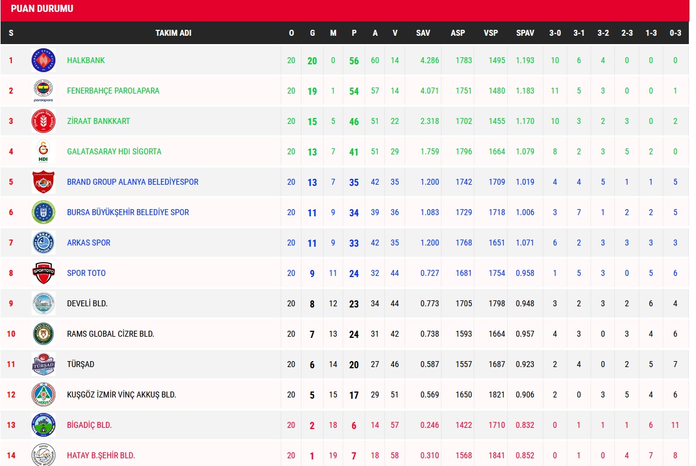Viewport: 696px width, 466px height.
Task: Click the Rams Global Cizre Bld. logo
Action: 44,334
